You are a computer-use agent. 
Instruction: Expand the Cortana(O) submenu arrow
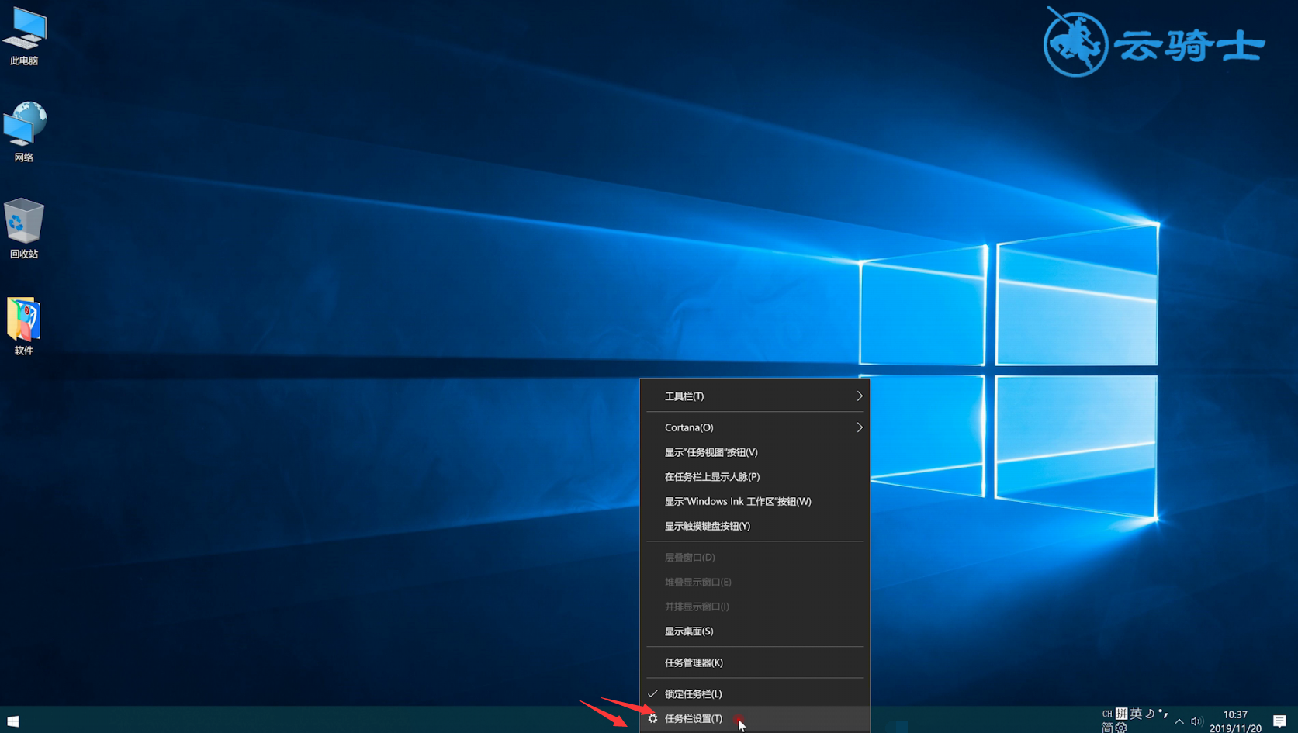[859, 427]
